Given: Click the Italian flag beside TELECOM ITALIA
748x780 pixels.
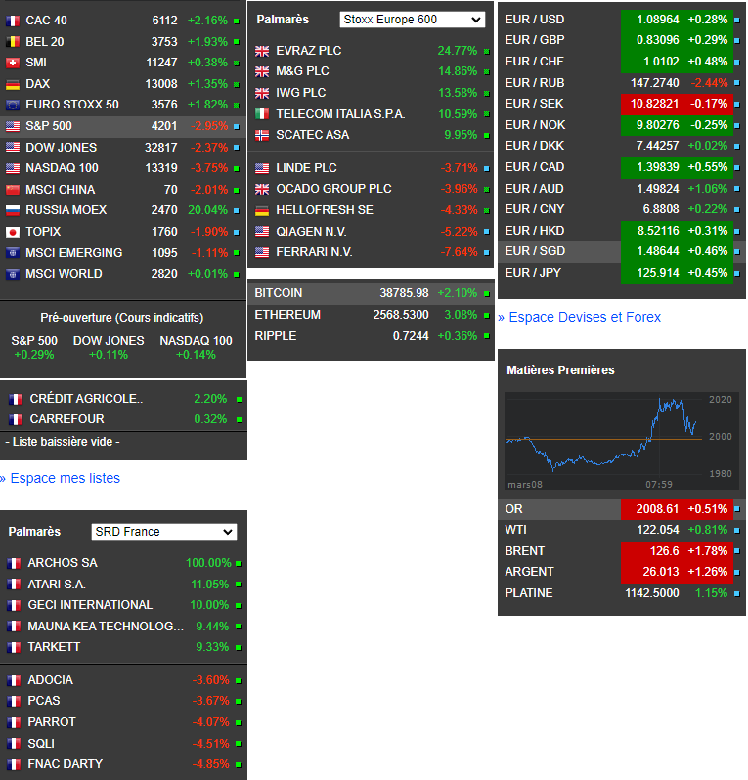Looking at the screenshot, I should 262,114.
